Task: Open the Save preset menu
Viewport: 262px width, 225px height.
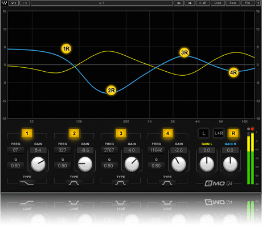Action: click(x=232, y=3)
